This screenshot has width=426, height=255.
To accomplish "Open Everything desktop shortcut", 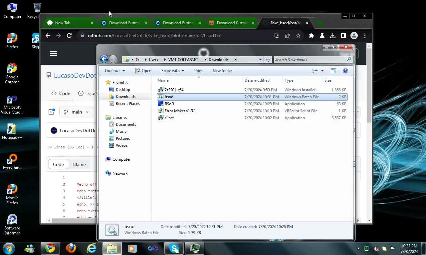I will [x=12, y=162].
